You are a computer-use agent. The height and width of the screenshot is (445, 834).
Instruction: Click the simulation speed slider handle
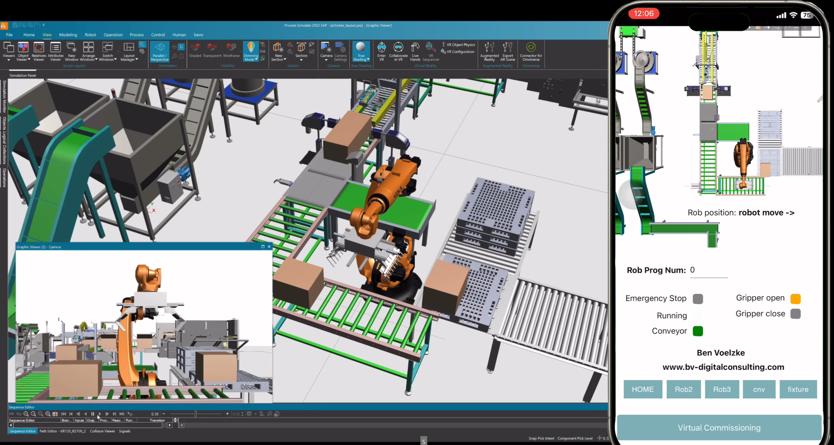195,414
